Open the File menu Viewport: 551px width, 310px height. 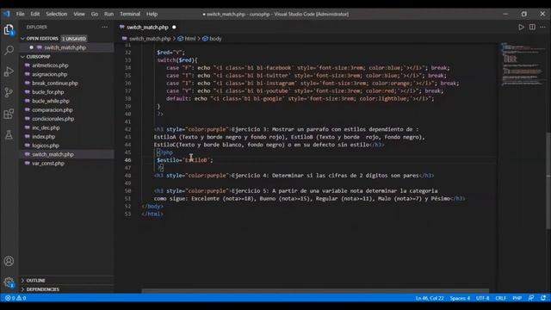coord(21,14)
